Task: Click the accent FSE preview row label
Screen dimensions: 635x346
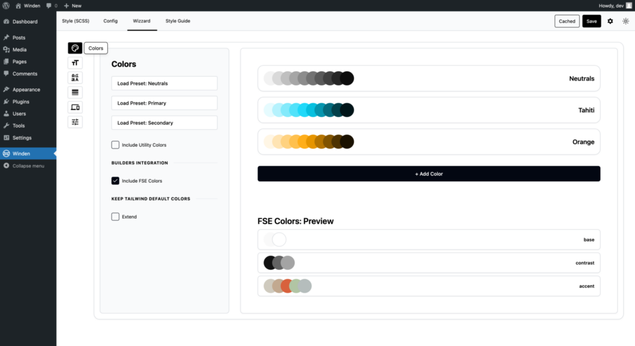Action: click(587, 286)
